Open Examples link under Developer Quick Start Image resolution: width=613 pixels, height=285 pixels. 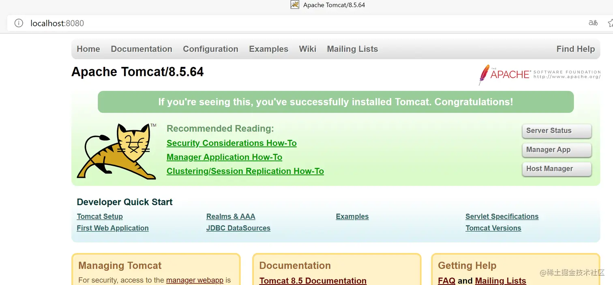[x=352, y=216]
